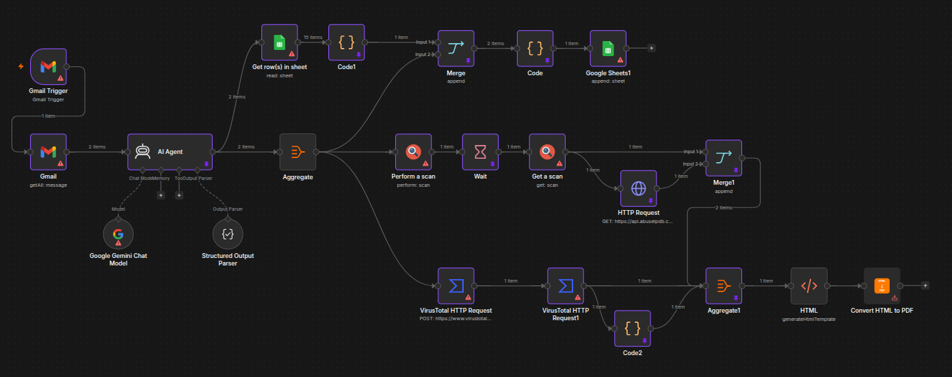Click the 'GET: https://api.abuseipdb.c...' text
This screenshot has width=952, height=377.
(x=638, y=222)
